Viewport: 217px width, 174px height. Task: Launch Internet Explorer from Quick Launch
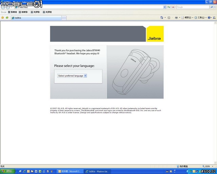tap(24, 172)
